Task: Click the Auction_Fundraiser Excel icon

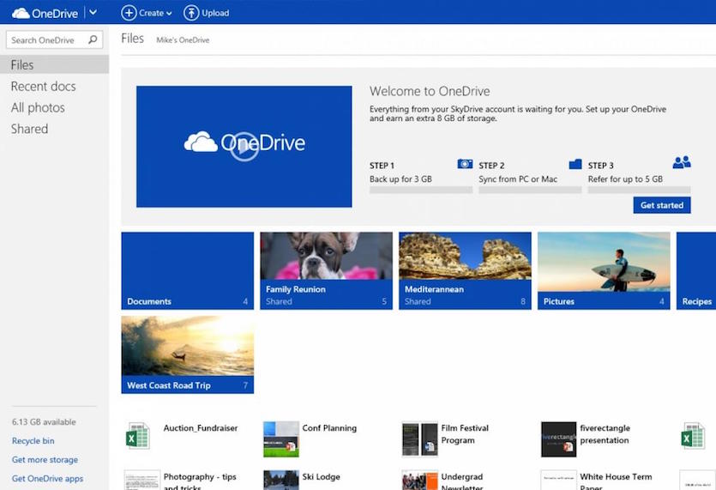Action: [137, 436]
